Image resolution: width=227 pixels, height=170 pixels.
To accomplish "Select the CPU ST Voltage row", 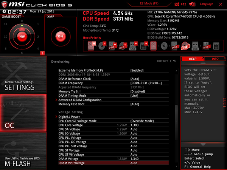I will pyautogui.click(x=113, y=150).
